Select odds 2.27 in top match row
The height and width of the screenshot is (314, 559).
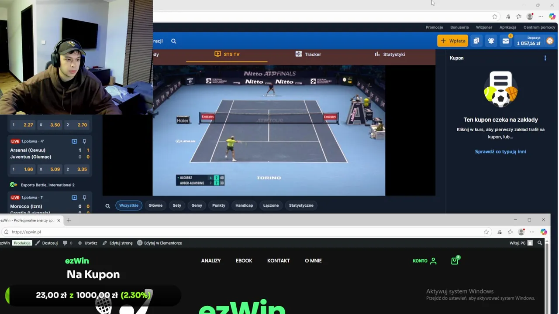tap(23, 125)
